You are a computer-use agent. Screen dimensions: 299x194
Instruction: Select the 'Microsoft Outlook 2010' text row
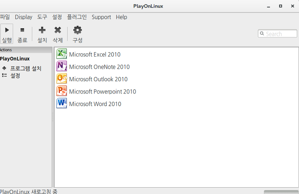coord(98,79)
